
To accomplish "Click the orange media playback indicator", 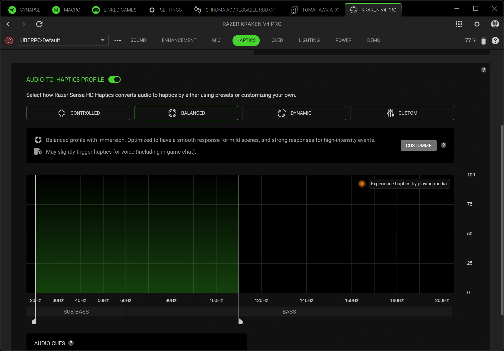I will (362, 184).
